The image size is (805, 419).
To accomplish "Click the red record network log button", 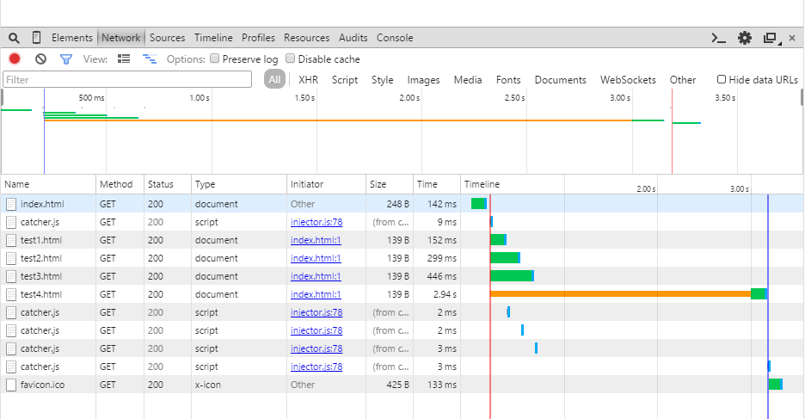I will click(15, 59).
